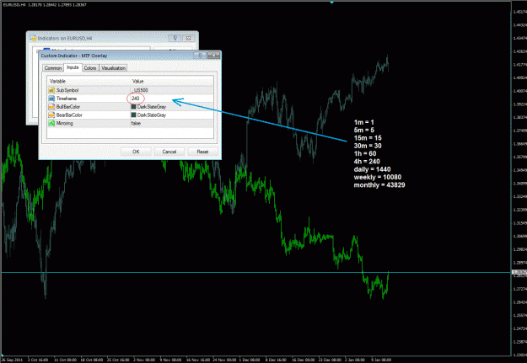Click the Mirroring row icon
This screenshot has height=363, width=527.
pyautogui.click(x=51, y=123)
